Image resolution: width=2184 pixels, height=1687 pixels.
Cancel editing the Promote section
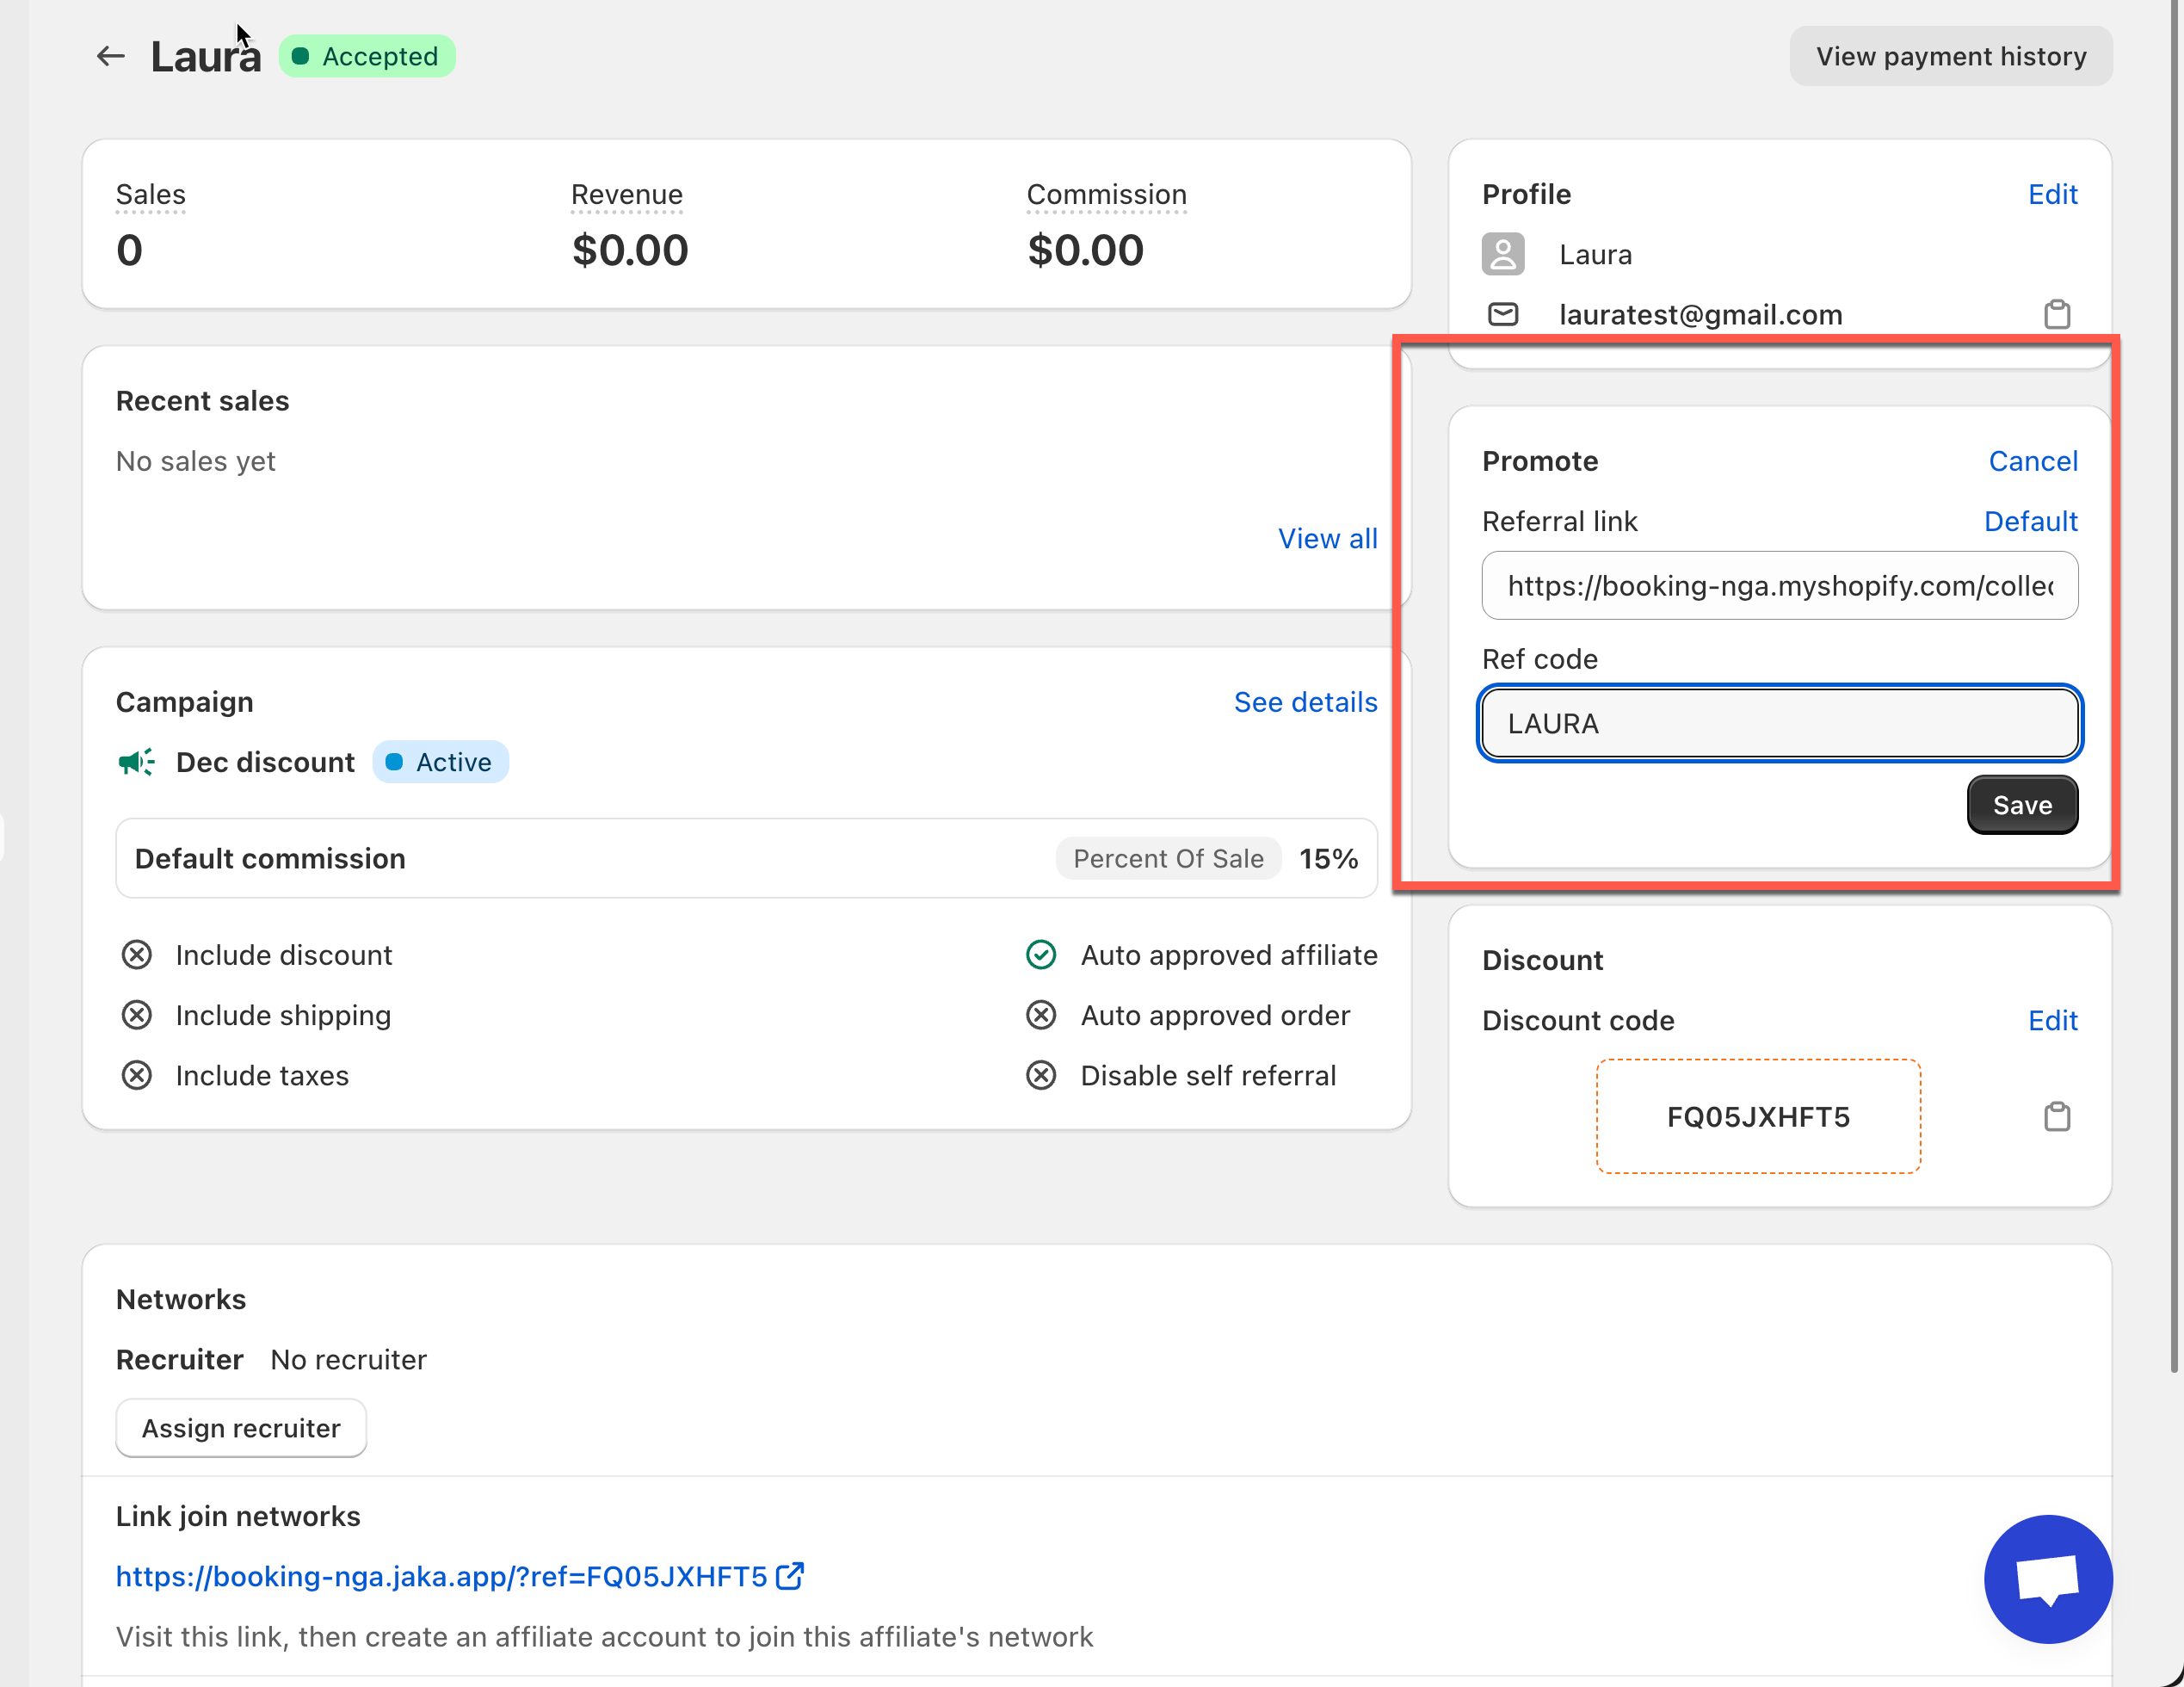click(x=2032, y=461)
